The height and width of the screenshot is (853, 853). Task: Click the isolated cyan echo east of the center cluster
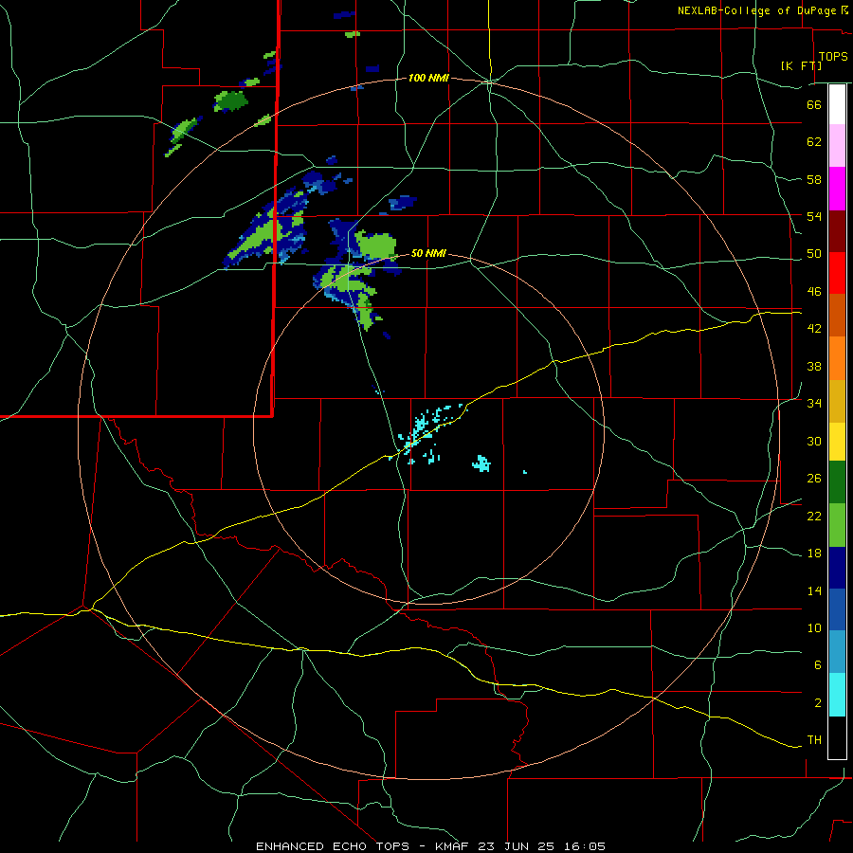click(481, 463)
